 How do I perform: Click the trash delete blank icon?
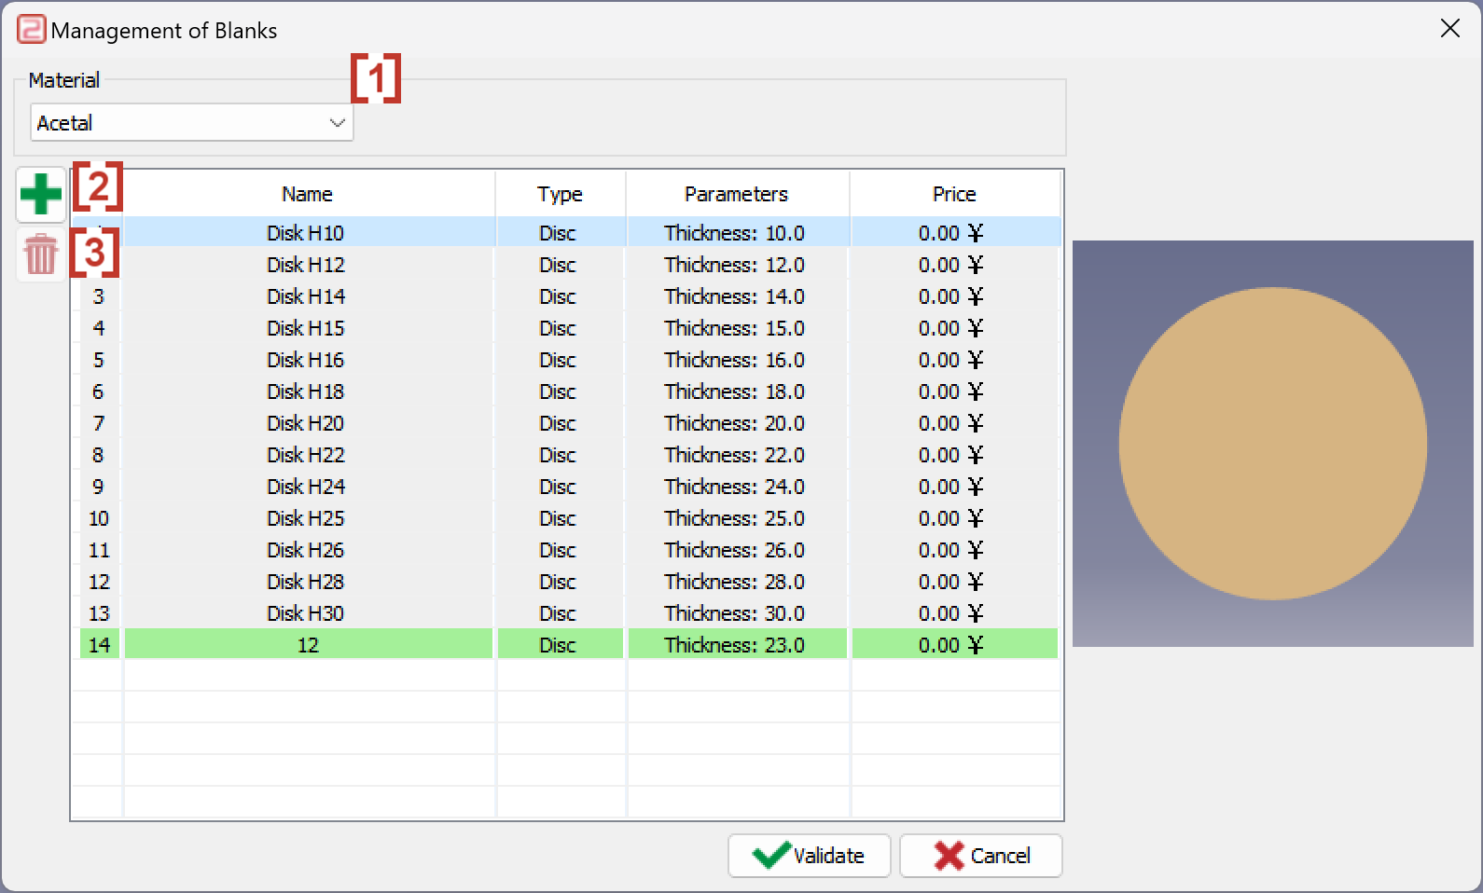(x=40, y=254)
